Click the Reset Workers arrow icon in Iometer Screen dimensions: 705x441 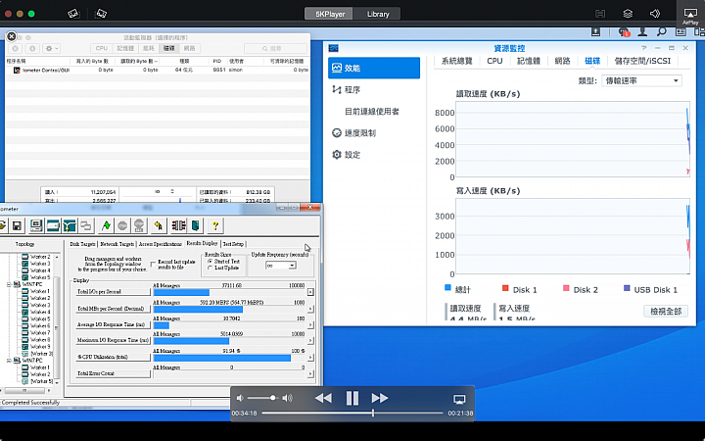(159, 225)
